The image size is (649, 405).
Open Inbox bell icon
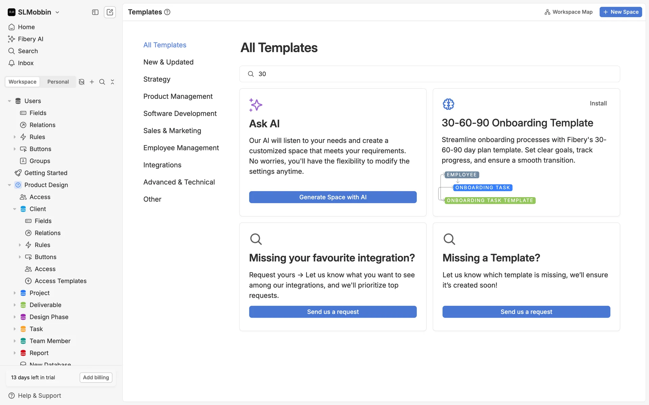click(x=11, y=63)
